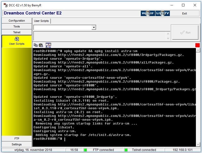202x153 pixels.
Task: Click the green FTP connection indicator
Action: click(x=85, y=150)
